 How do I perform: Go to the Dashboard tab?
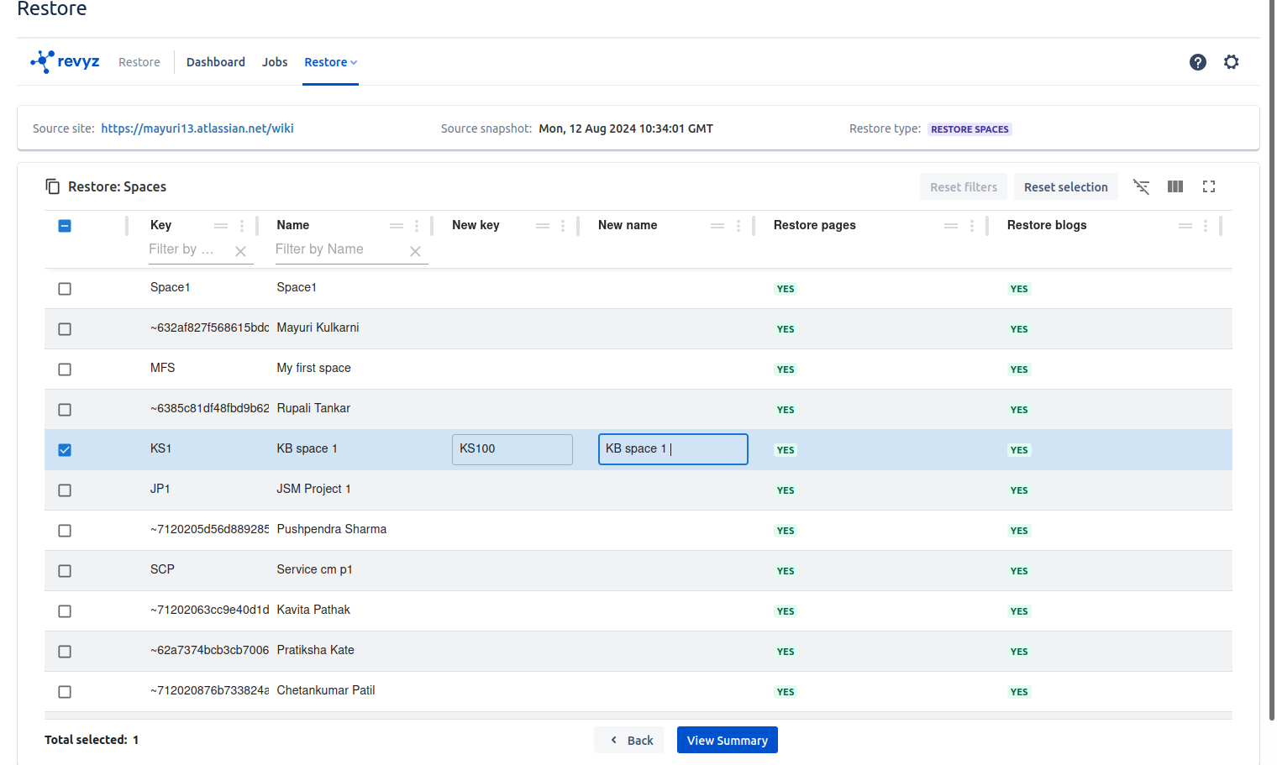tap(216, 62)
